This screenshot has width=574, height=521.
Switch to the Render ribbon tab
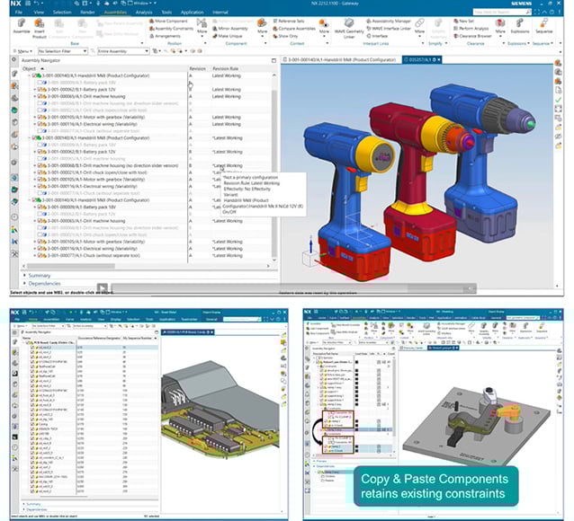tap(87, 13)
